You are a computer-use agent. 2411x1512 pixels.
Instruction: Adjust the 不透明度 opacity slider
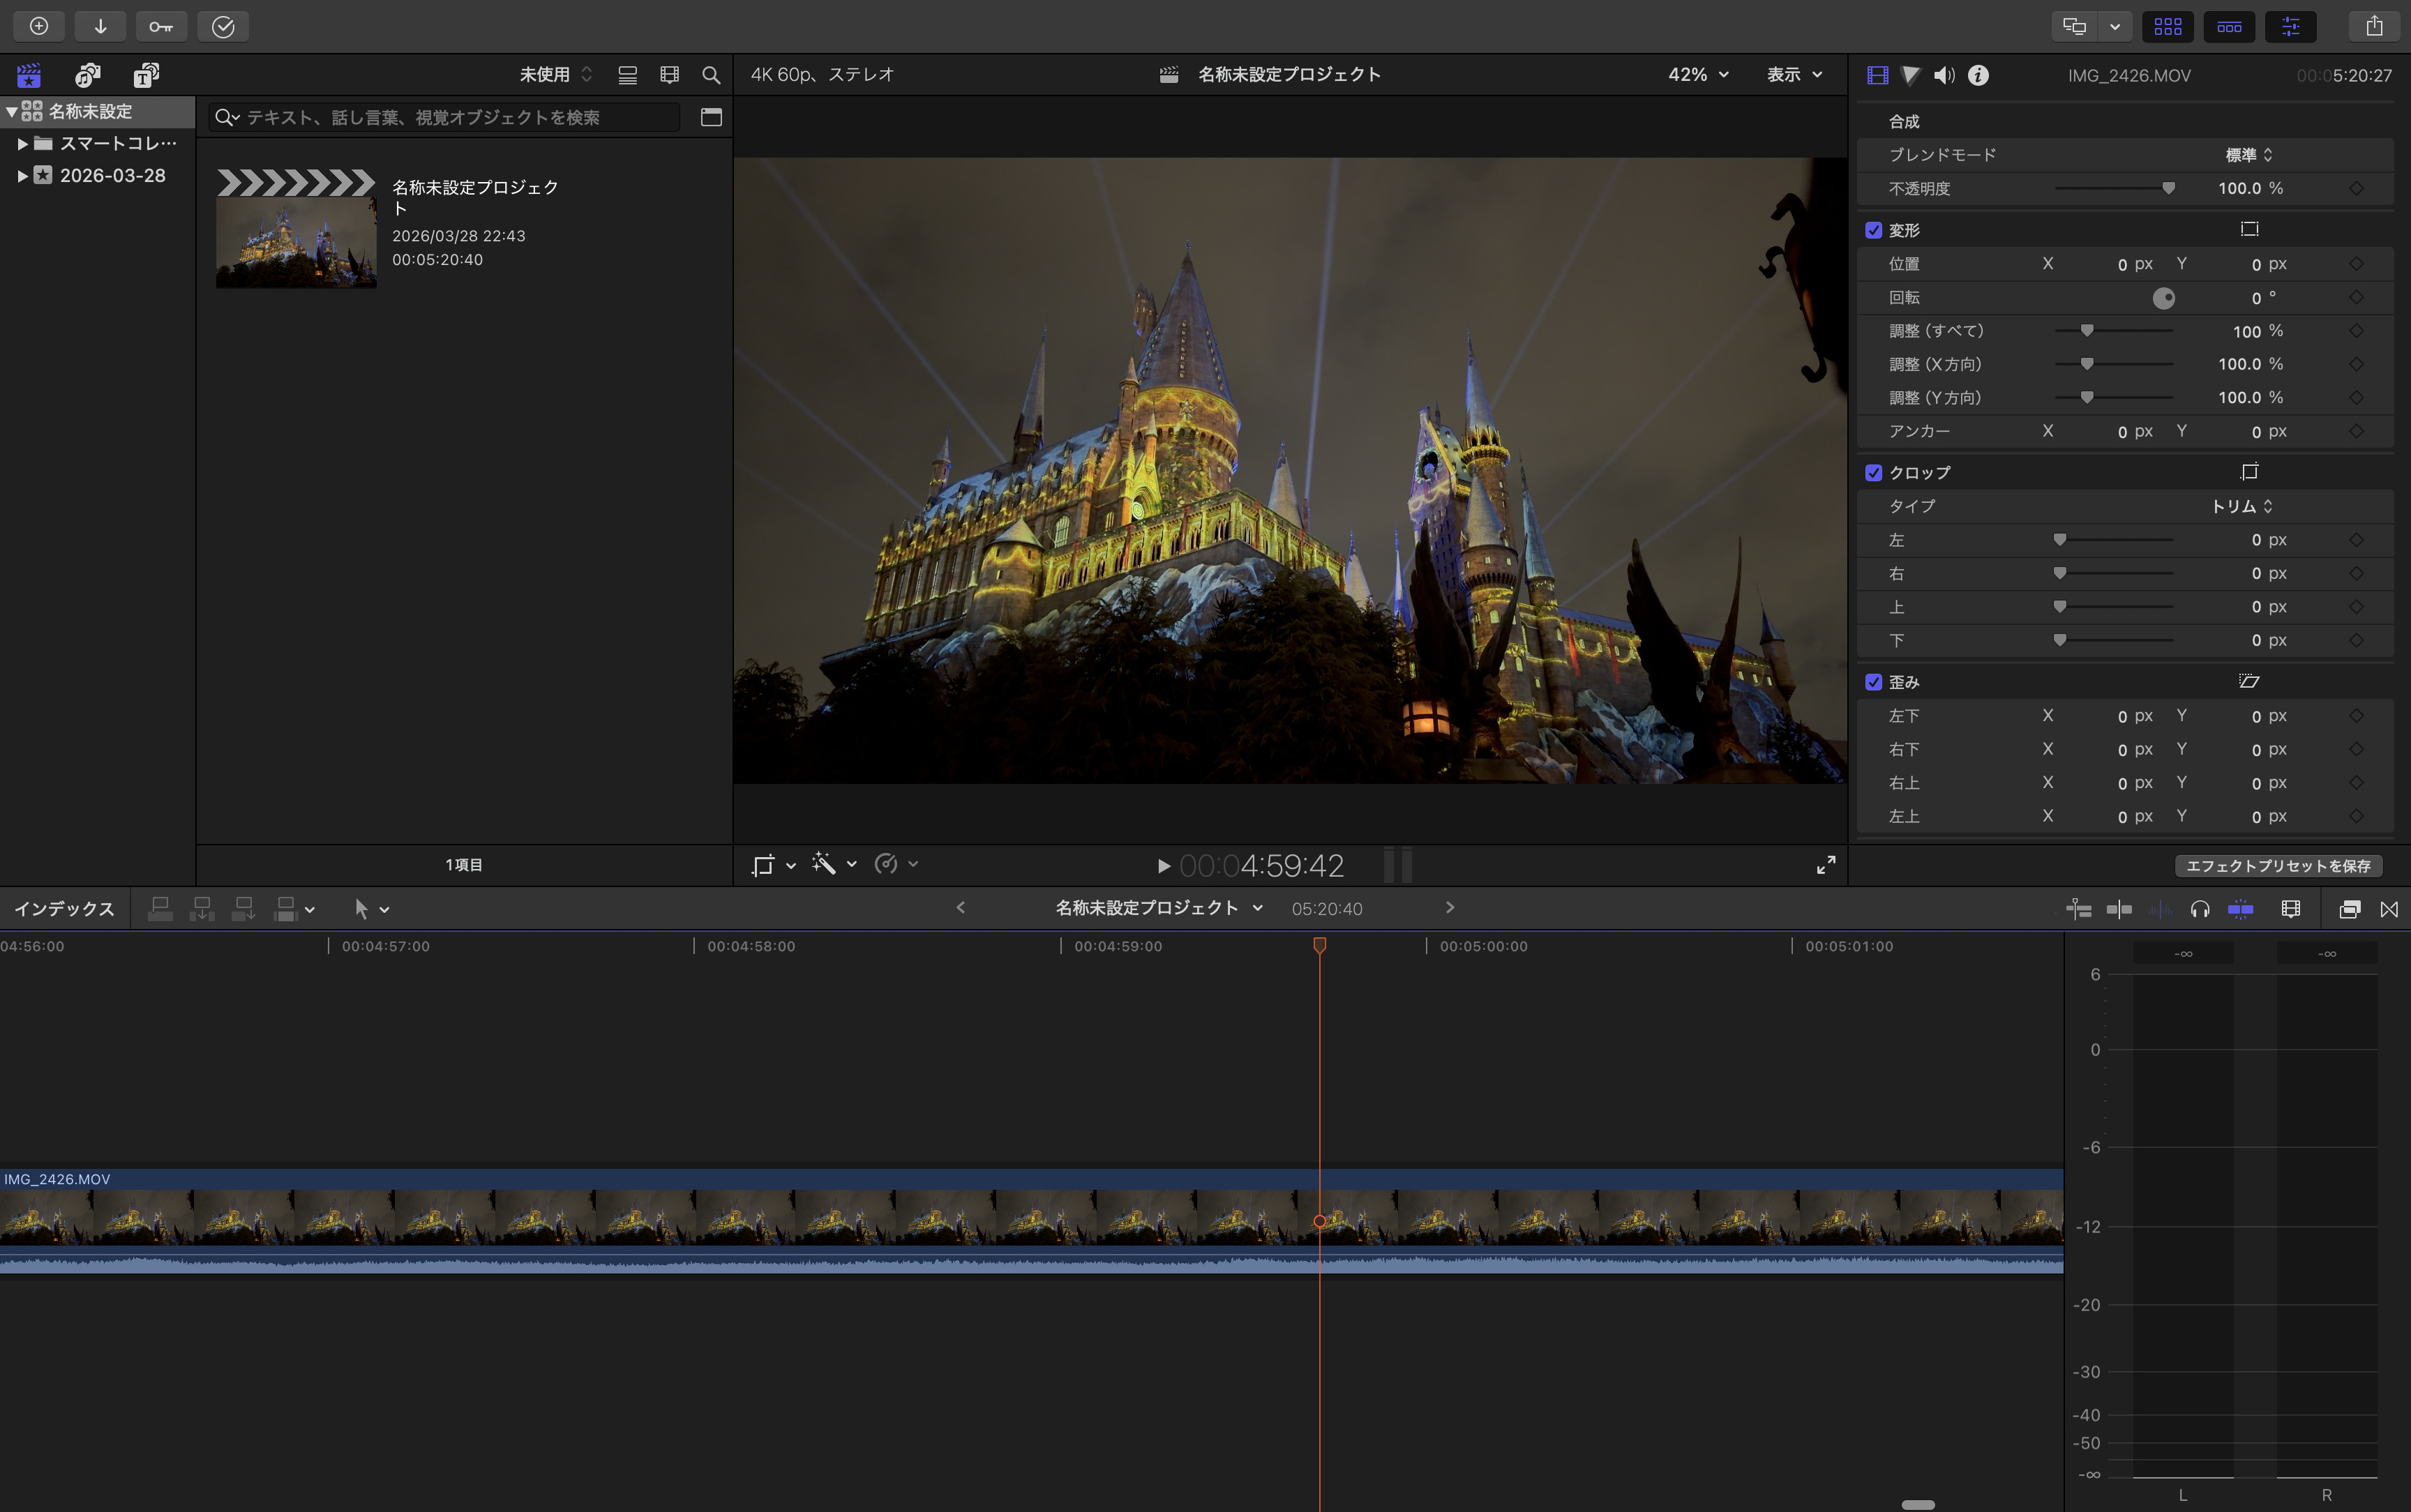[2167, 188]
